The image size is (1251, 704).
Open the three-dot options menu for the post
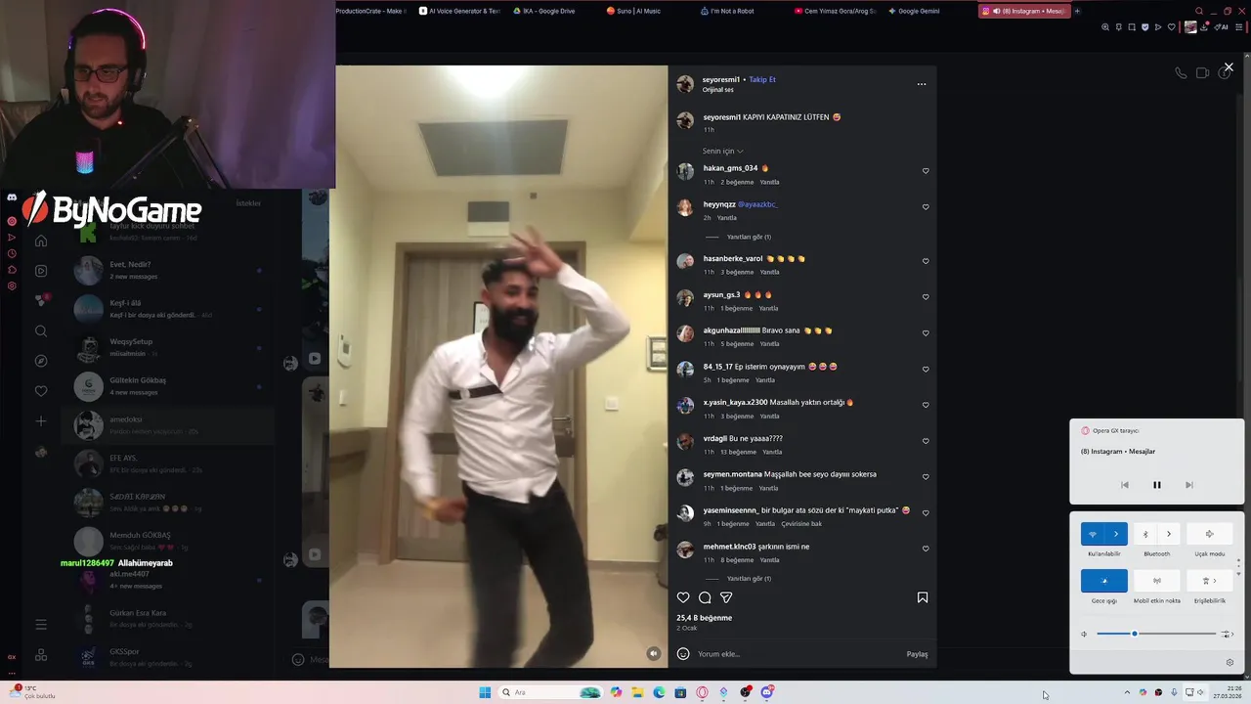tap(921, 84)
